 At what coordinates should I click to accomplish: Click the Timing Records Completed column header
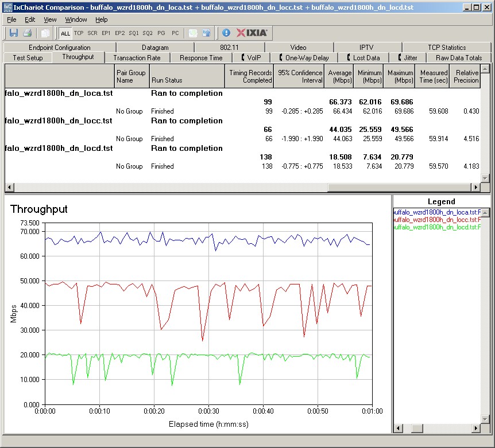point(249,76)
